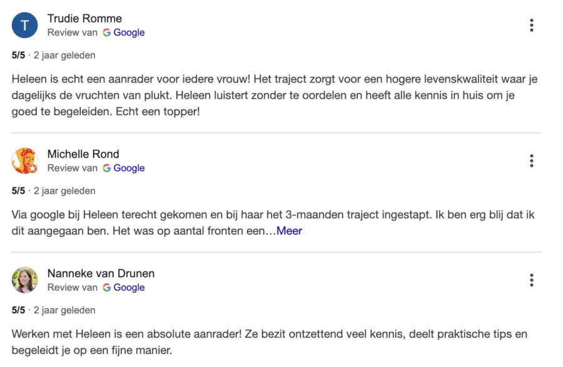This screenshot has height=367, width=563.
Task: Click Trudie Romme's blue T avatar
Action: tap(25, 25)
